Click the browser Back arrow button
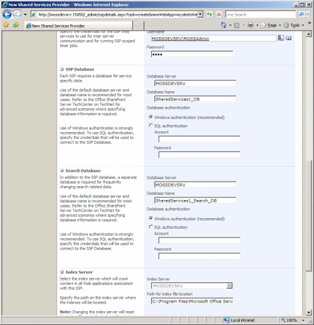The width and height of the screenshot is (314, 325). coord(7,14)
